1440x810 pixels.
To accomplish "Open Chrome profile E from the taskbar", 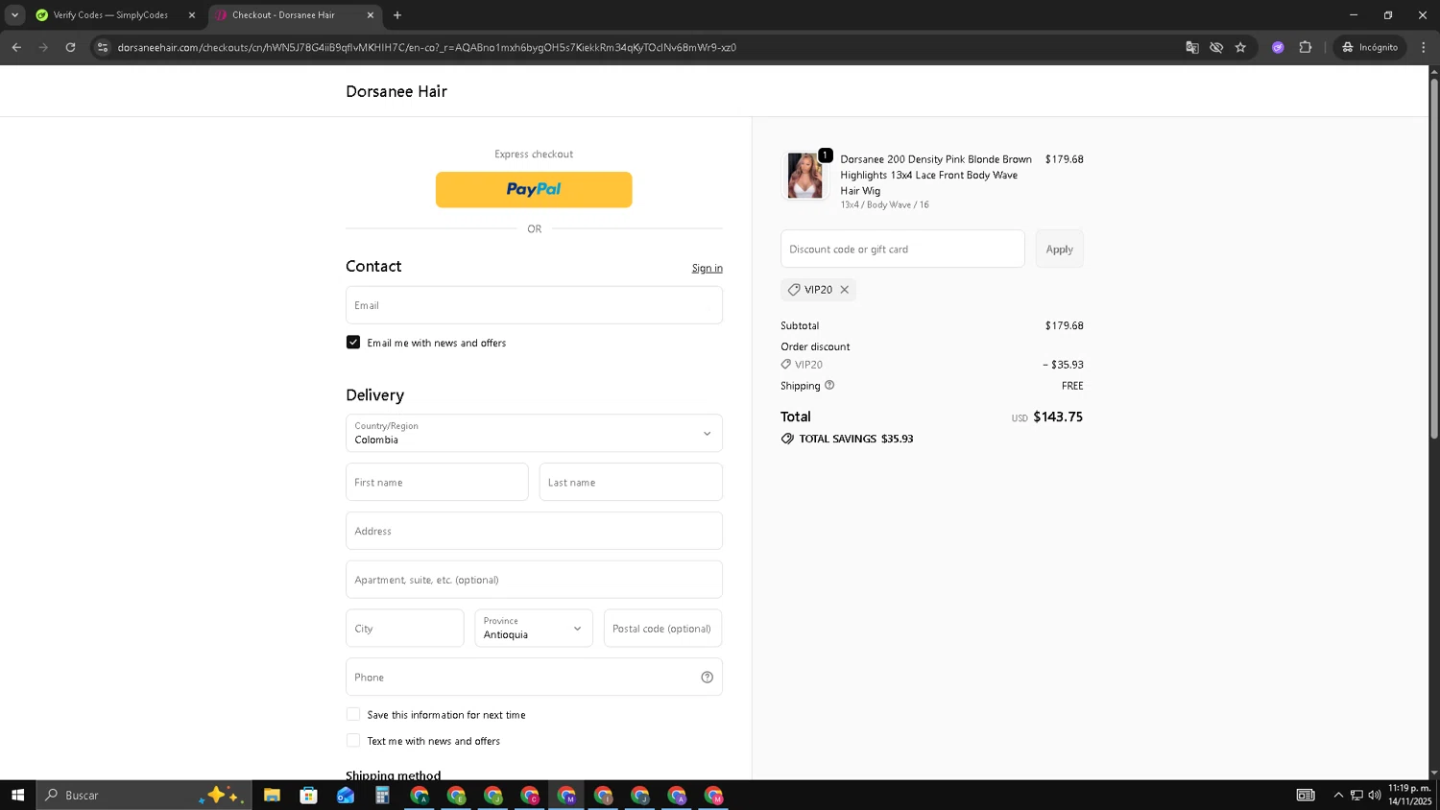I will pyautogui.click(x=456, y=795).
